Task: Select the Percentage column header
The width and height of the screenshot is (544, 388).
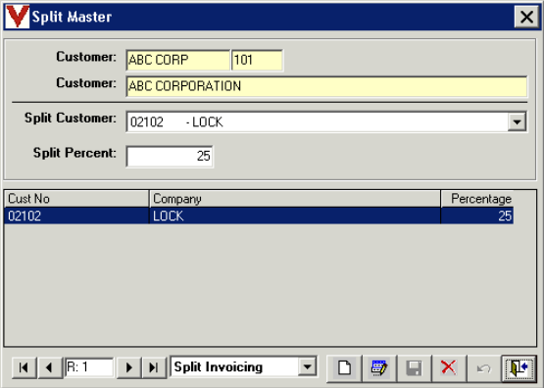Action: (x=477, y=199)
